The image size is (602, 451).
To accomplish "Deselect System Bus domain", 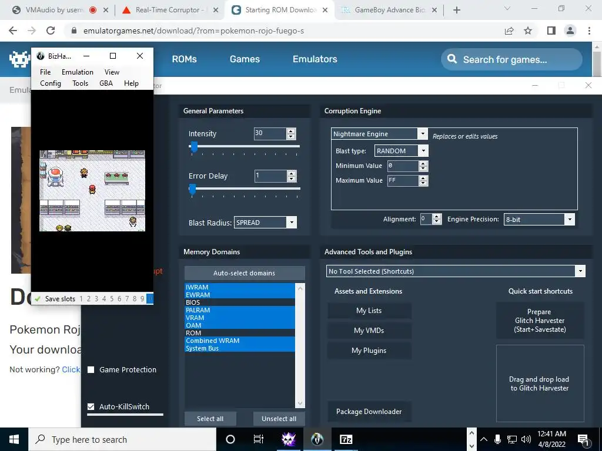I will tap(240, 348).
